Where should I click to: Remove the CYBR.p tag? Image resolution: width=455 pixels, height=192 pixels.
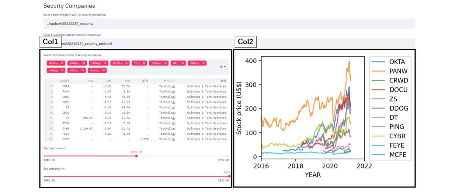63,70
